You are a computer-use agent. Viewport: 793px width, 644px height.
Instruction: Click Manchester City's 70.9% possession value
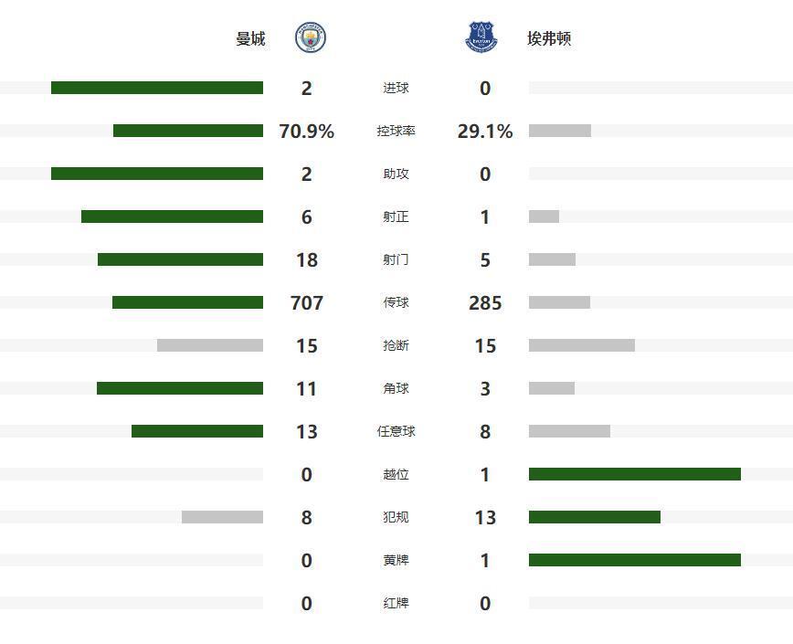coord(306,132)
